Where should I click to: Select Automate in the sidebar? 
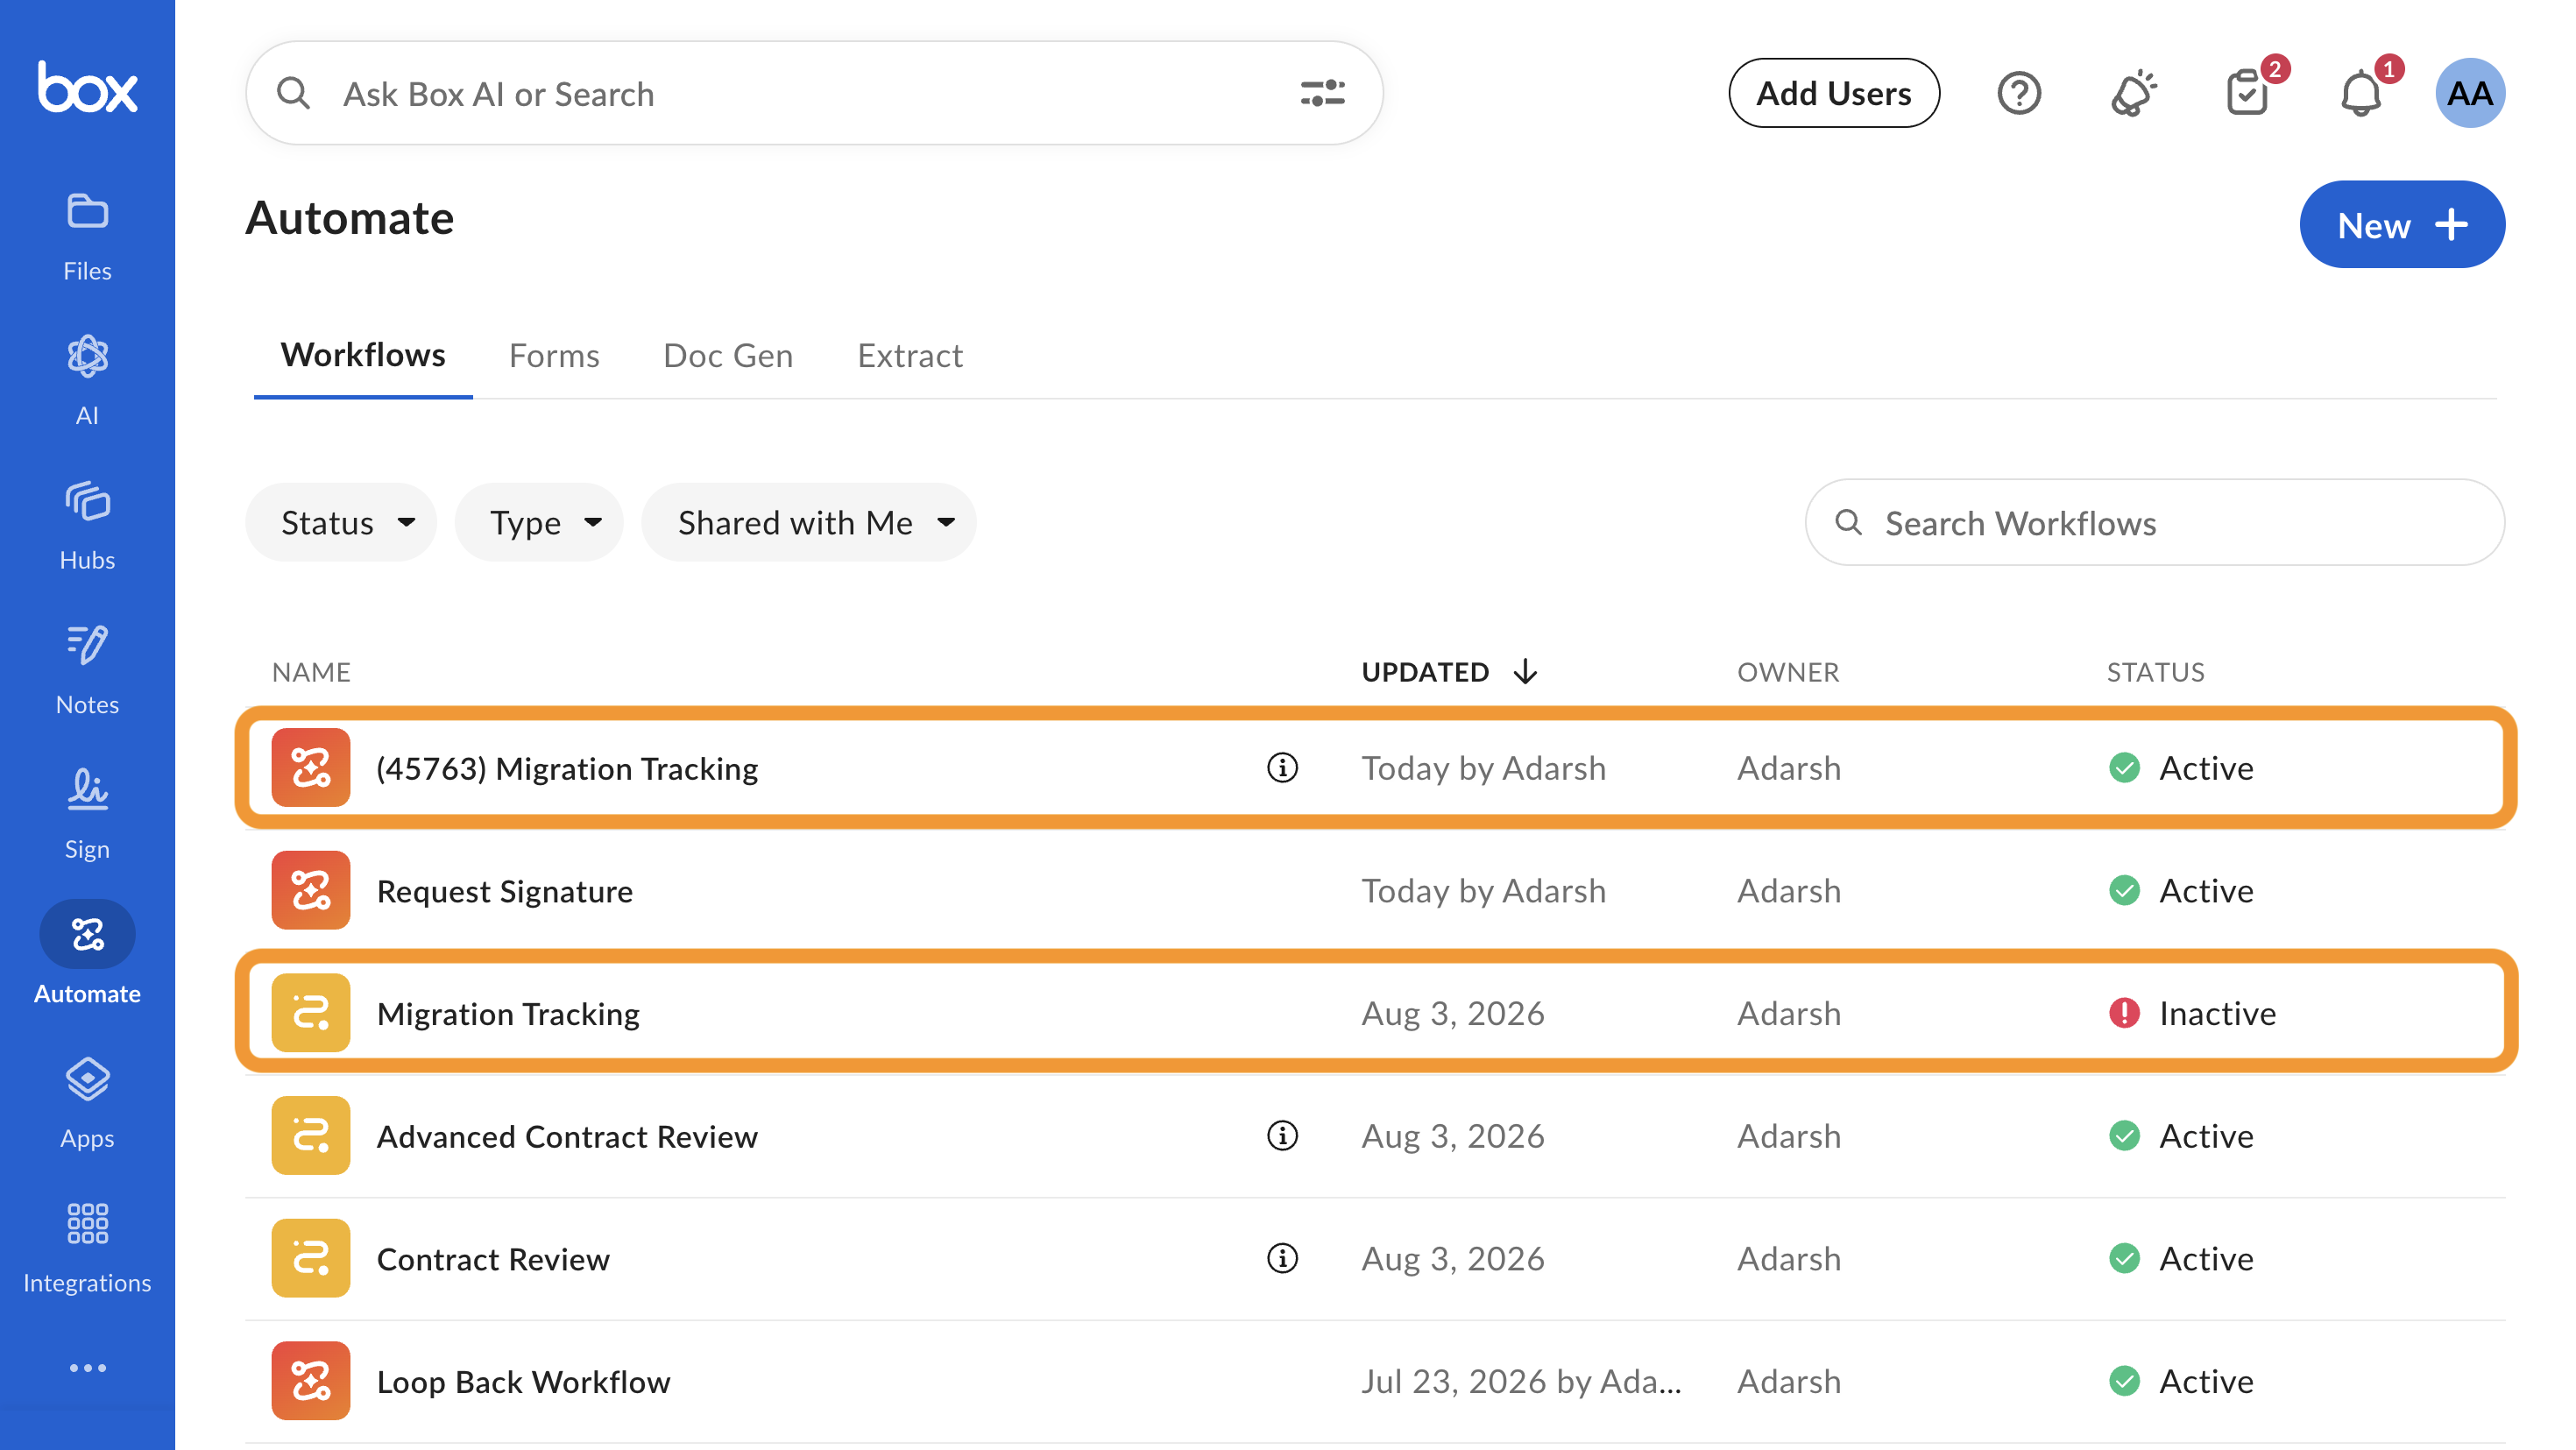(87, 954)
